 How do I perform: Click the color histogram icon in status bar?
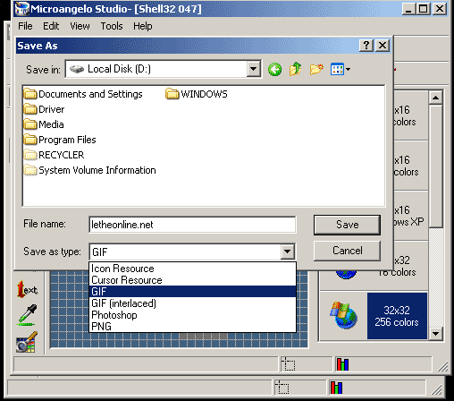pos(342,364)
